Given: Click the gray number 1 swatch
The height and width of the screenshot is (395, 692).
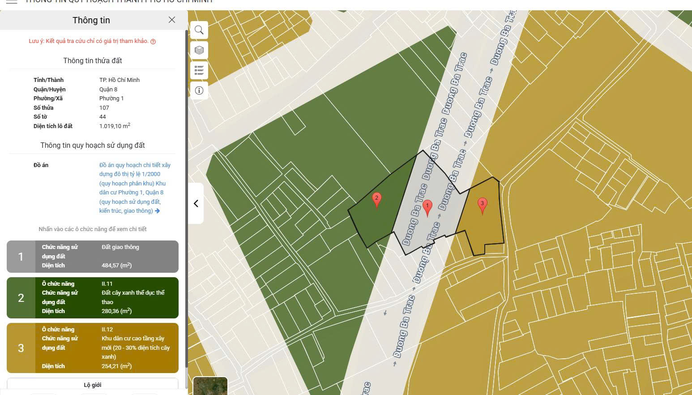Looking at the screenshot, I should pos(21,257).
